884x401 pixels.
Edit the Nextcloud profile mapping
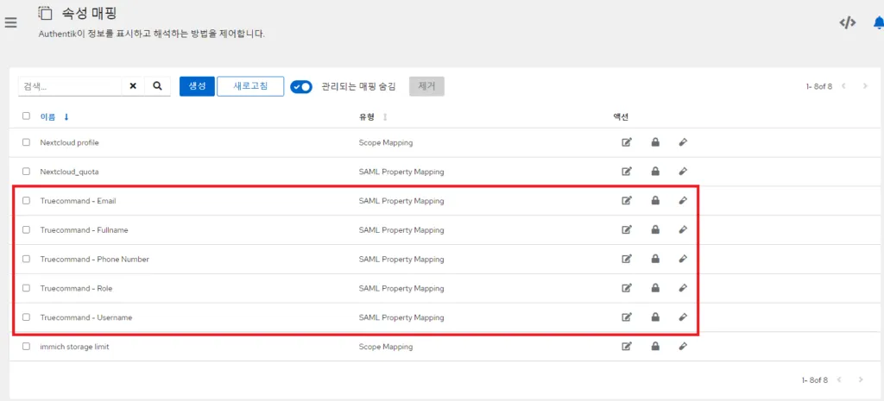click(x=627, y=142)
